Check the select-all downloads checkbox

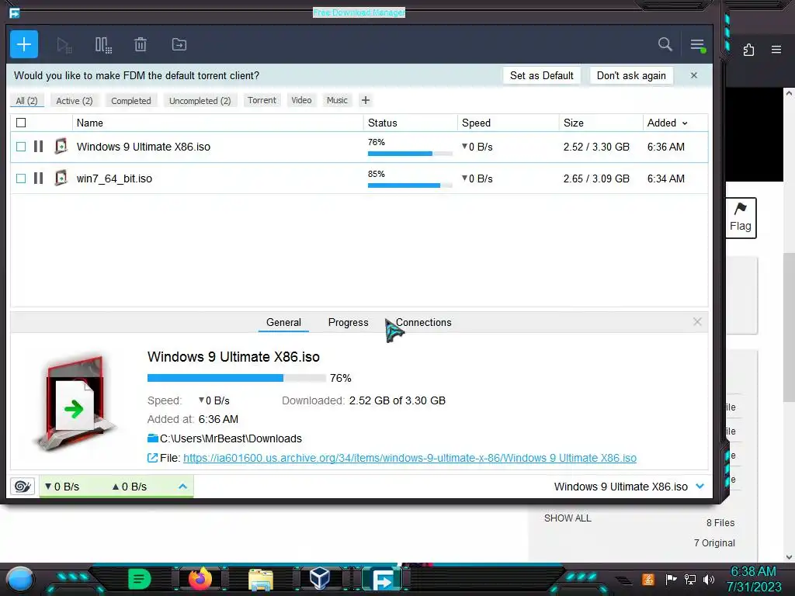pyautogui.click(x=21, y=123)
